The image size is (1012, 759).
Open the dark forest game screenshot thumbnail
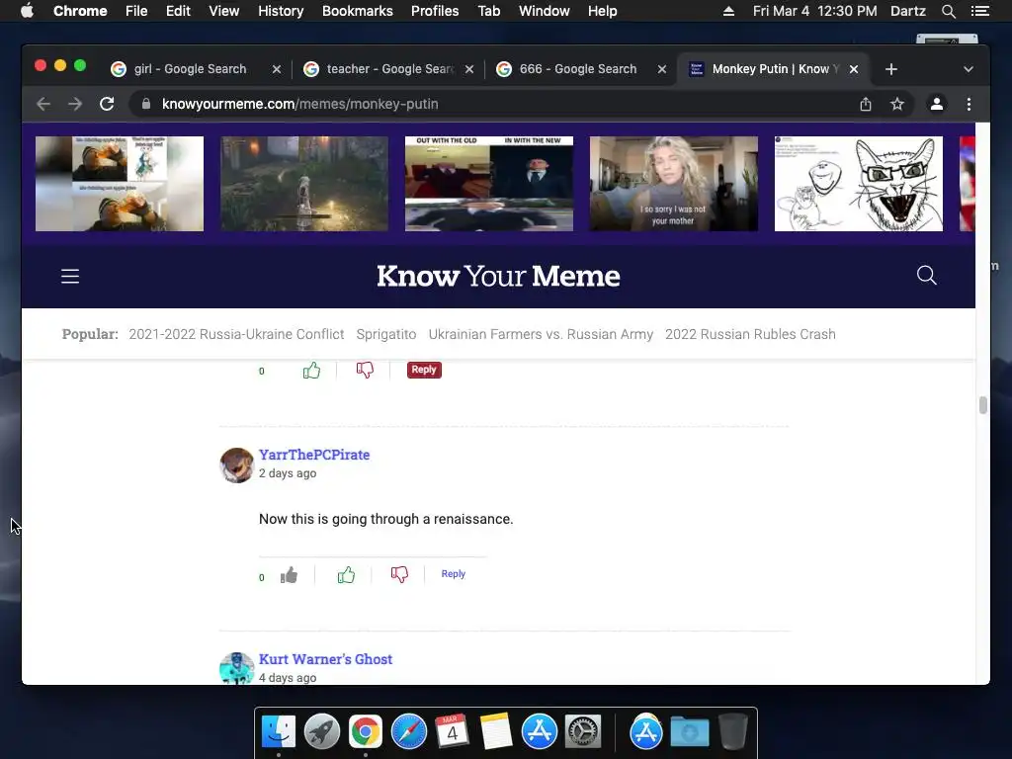click(304, 183)
